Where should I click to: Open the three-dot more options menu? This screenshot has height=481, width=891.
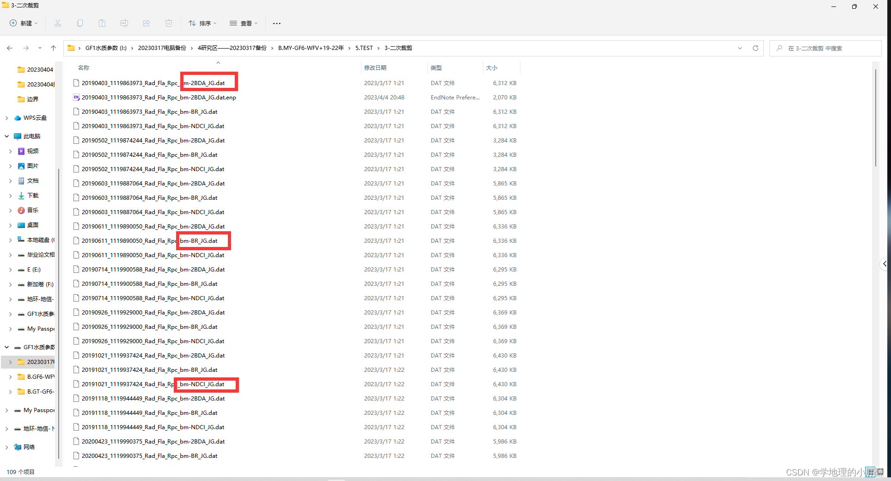pyautogui.click(x=277, y=23)
